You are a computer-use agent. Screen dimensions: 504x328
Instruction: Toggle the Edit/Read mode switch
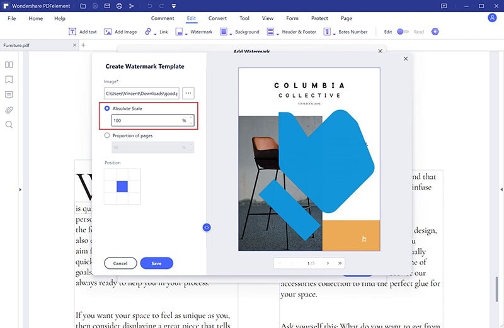pos(403,31)
